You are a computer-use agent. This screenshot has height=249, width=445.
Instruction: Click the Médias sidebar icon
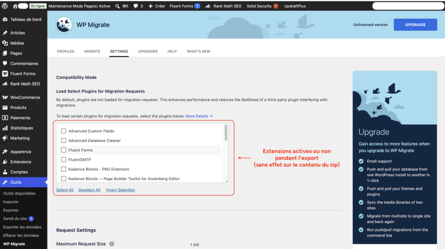[5, 43]
